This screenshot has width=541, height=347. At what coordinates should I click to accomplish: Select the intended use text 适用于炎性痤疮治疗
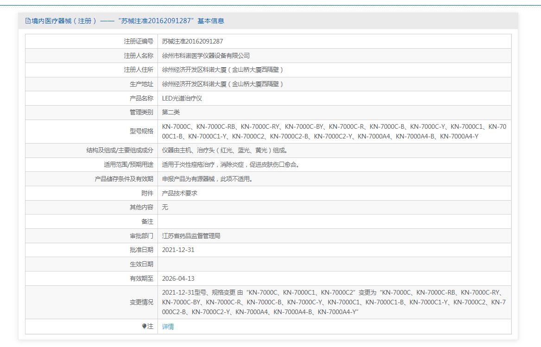coord(188,165)
